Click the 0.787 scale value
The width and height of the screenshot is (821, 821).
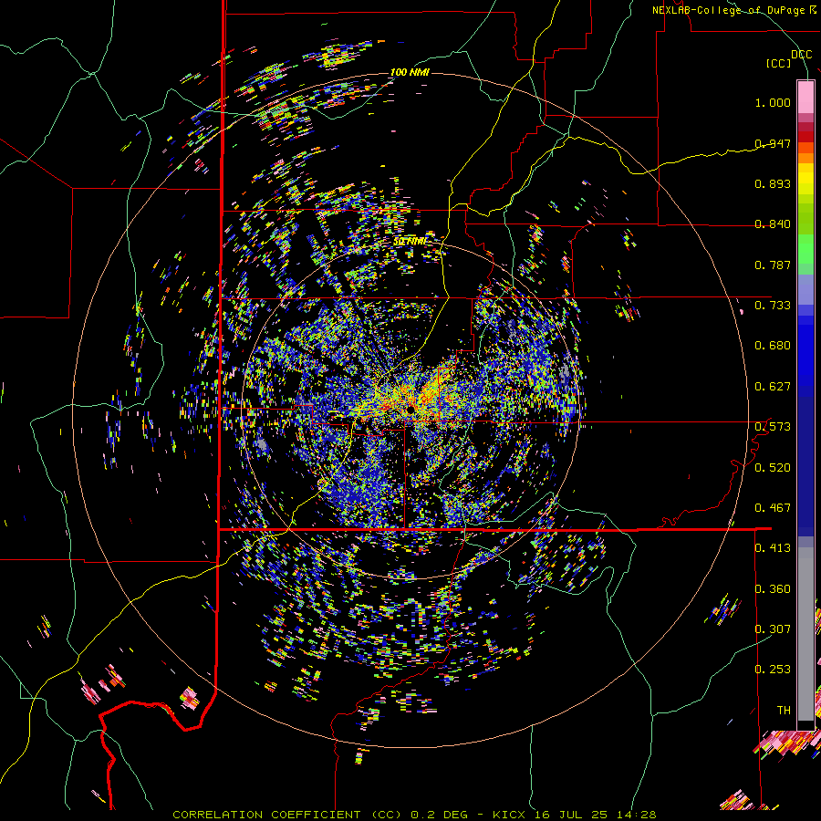(773, 265)
